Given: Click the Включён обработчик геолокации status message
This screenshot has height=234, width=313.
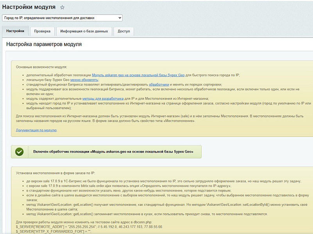Looking at the screenshot, I should pyautogui.click(x=113, y=152).
